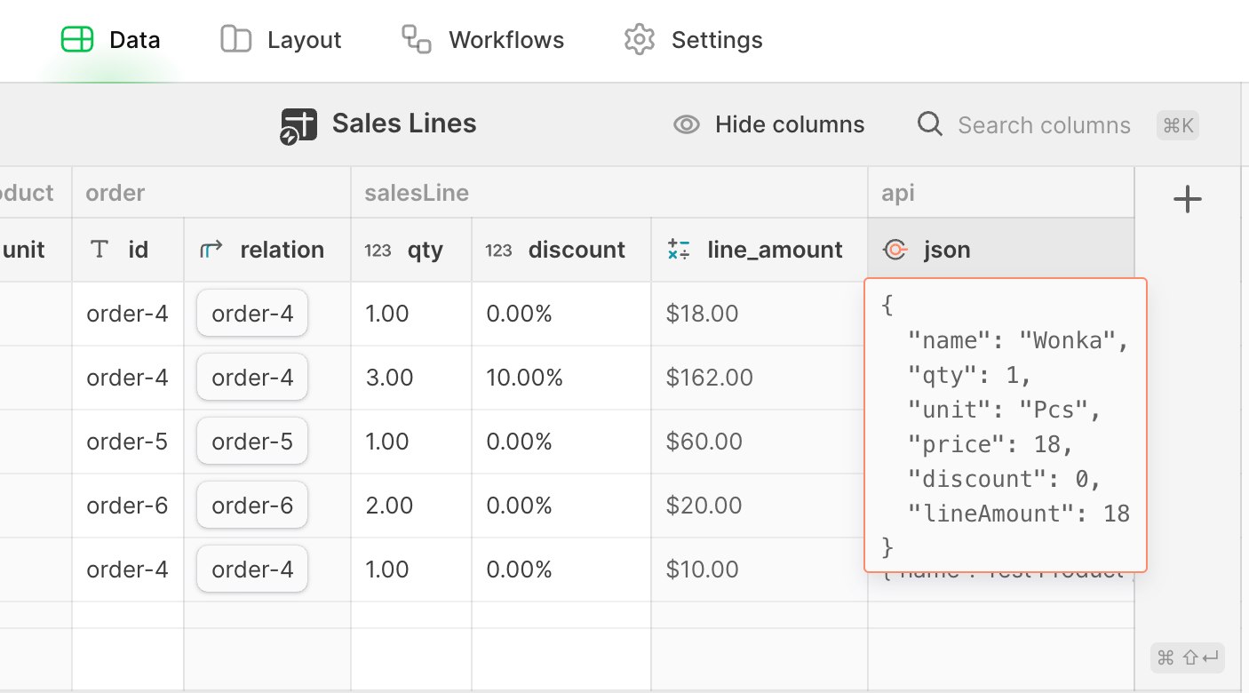Click the eye icon for Hide columns

click(687, 124)
